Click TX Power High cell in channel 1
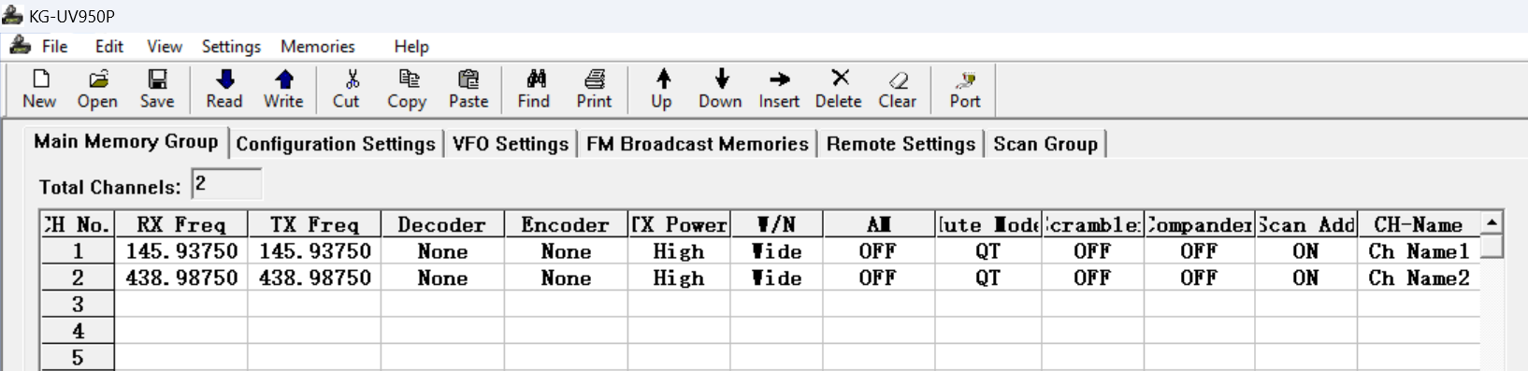Viewport: 1528px width, 371px height. click(679, 250)
